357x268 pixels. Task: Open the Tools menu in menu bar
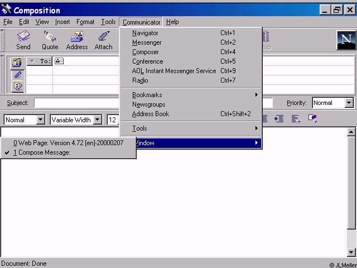pyautogui.click(x=108, y=22)
